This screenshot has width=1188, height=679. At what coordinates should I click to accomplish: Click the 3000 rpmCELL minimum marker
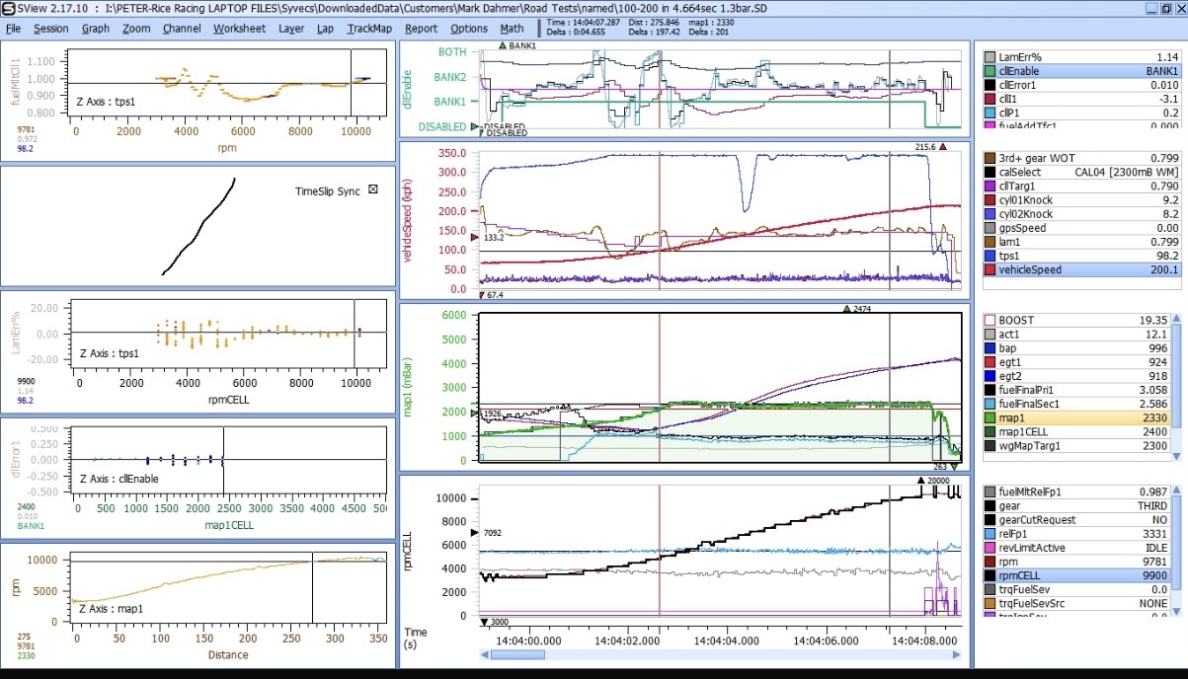[484, 621]
